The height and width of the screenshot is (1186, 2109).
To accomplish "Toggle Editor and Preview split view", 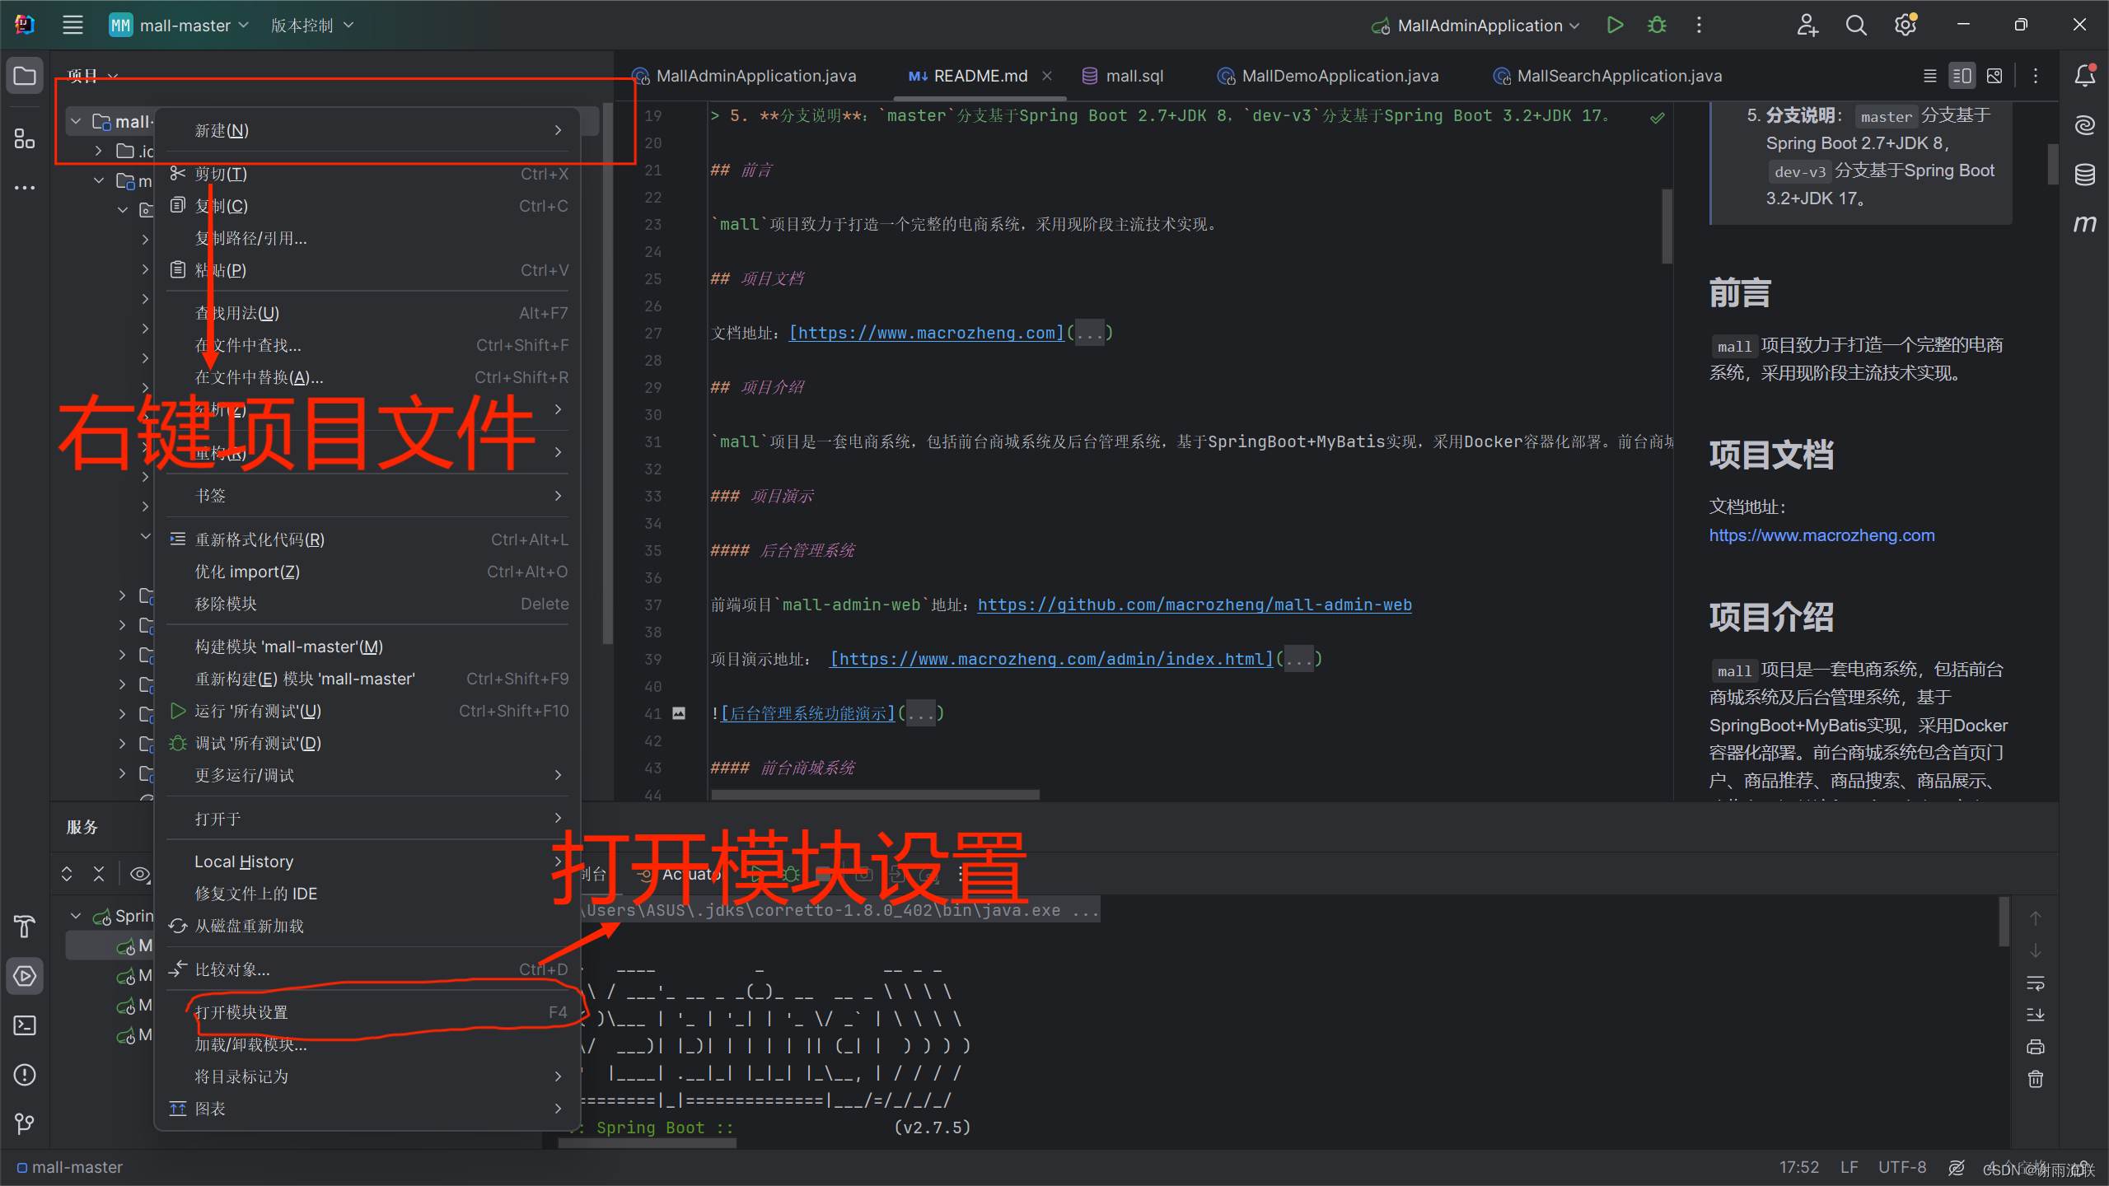I will (x=1962, y=76).
